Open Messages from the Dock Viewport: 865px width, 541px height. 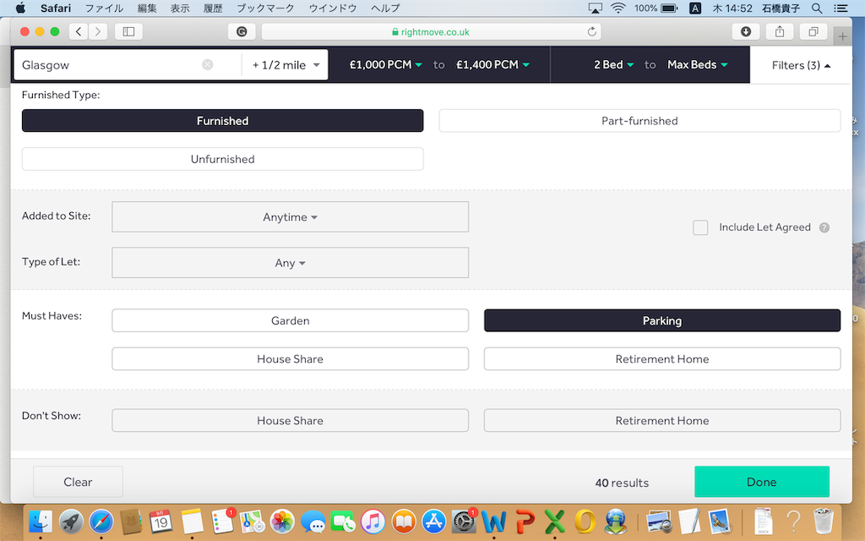313,521
